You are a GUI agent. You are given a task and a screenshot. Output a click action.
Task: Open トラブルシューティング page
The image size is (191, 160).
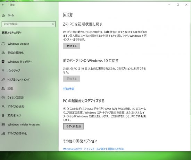pyautogui.click(x=18, y=80)
